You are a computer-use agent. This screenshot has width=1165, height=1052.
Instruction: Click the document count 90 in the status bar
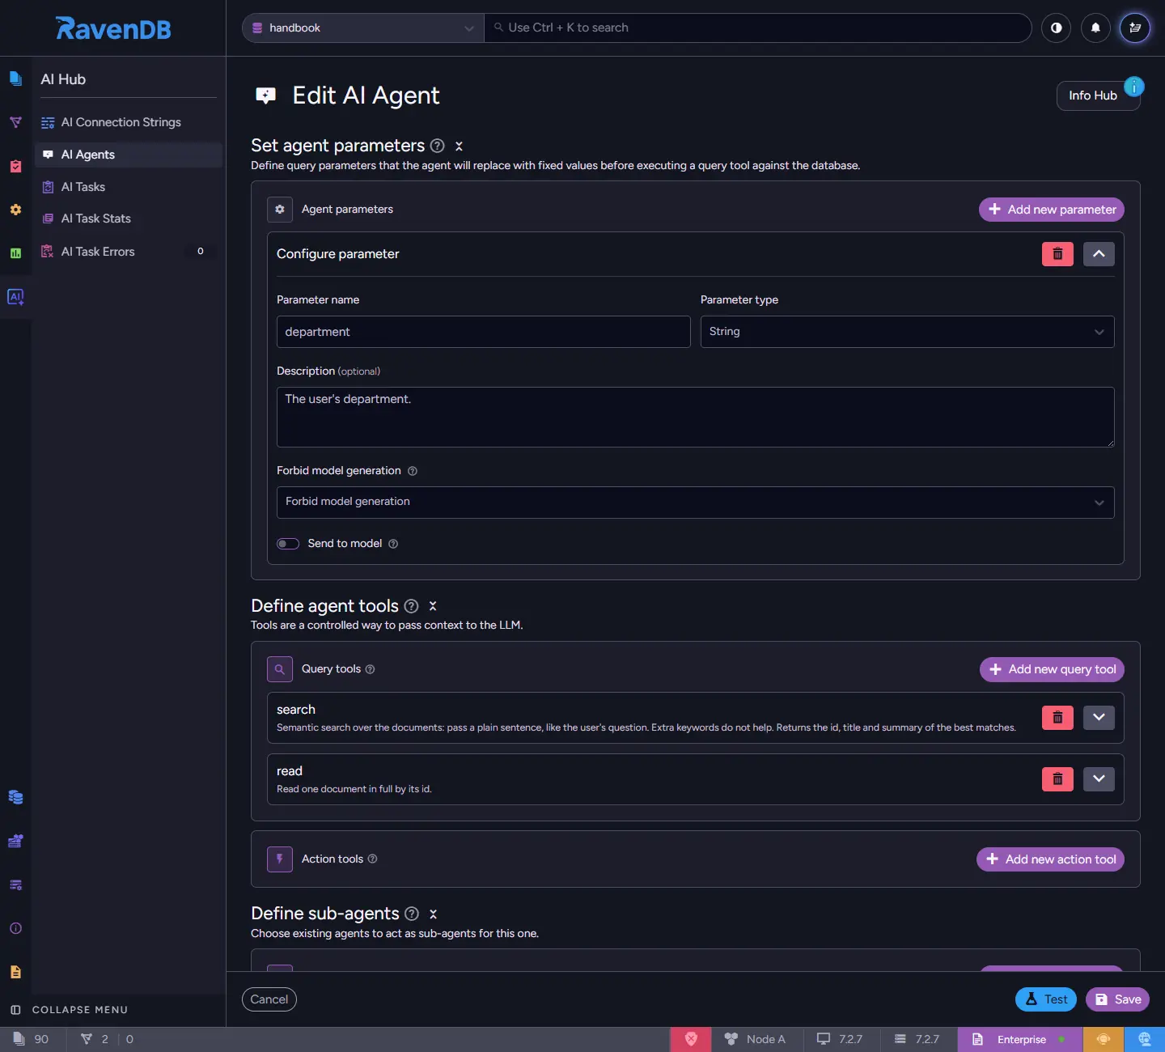click(x=32, y=1039)
